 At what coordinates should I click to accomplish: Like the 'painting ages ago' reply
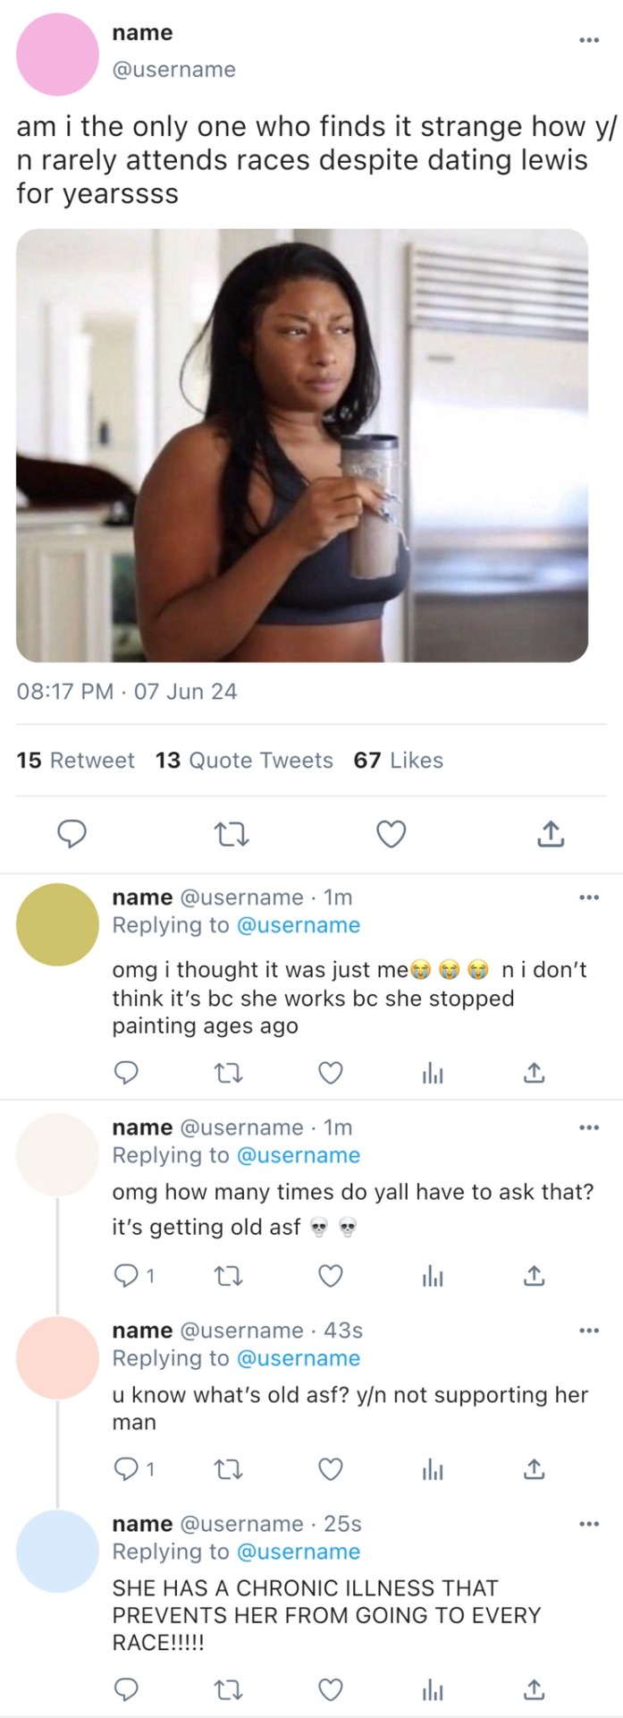click(331, 1072)
